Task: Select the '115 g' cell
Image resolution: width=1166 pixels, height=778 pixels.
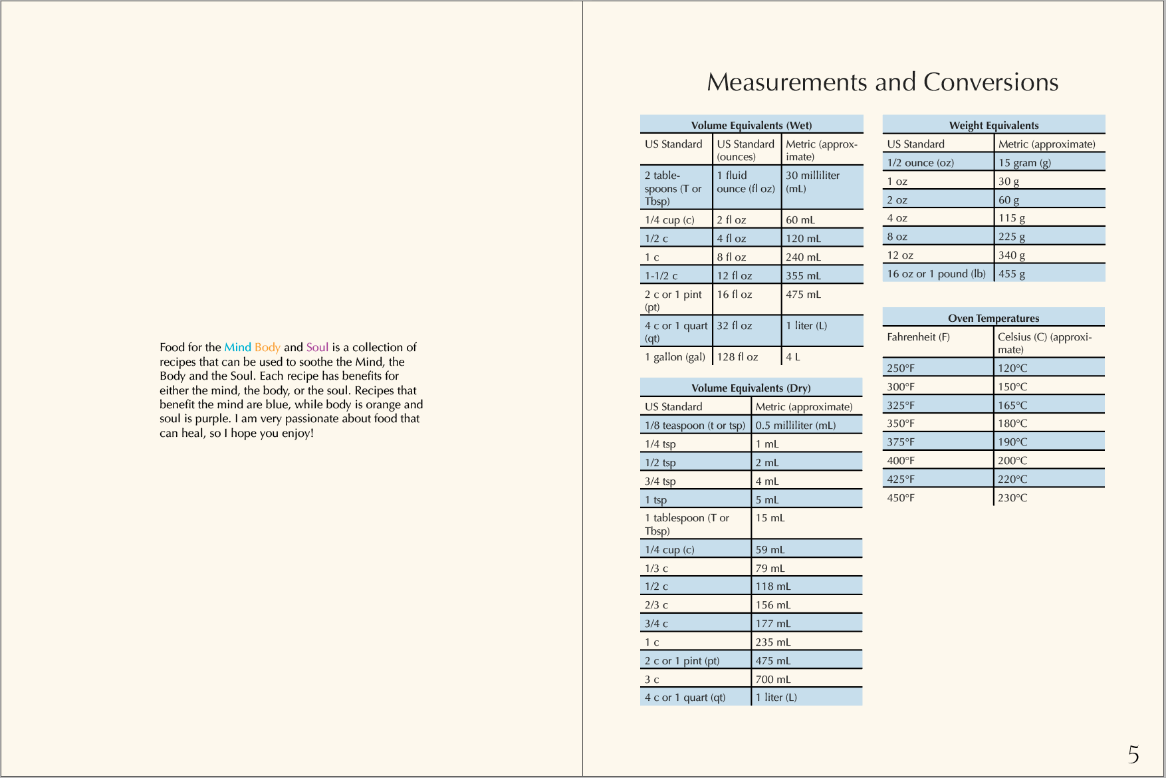Action: click(1050, 217)
